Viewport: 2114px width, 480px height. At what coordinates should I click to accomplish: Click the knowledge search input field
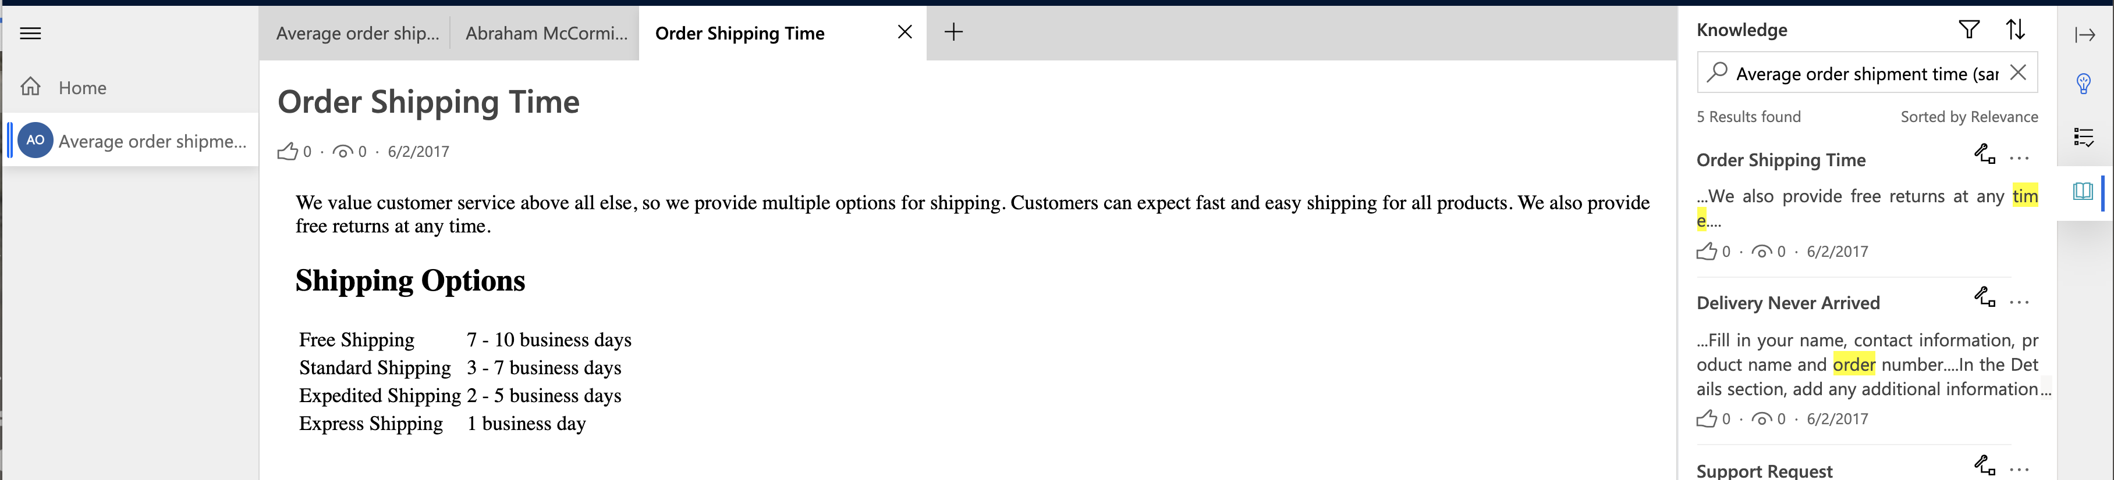[1866, 74]
